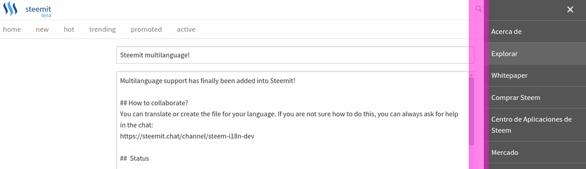Screen dimensions: 586x169
Task: Click the steemit.chat channel URL text
Action: click(187, 136)
